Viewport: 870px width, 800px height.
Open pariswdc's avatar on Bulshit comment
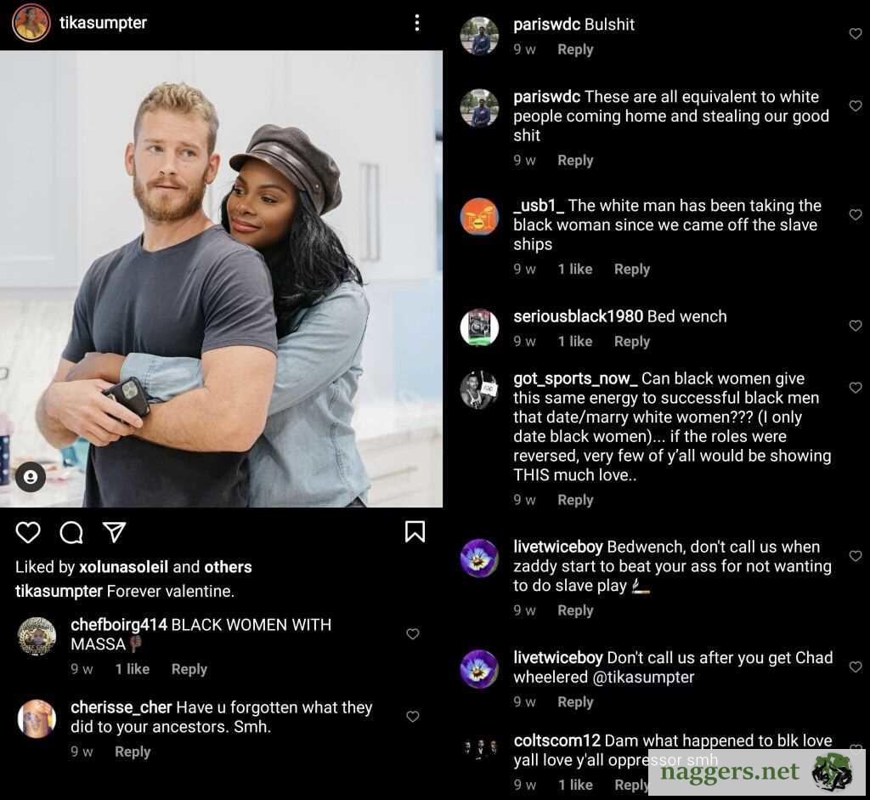coord(479,36)
